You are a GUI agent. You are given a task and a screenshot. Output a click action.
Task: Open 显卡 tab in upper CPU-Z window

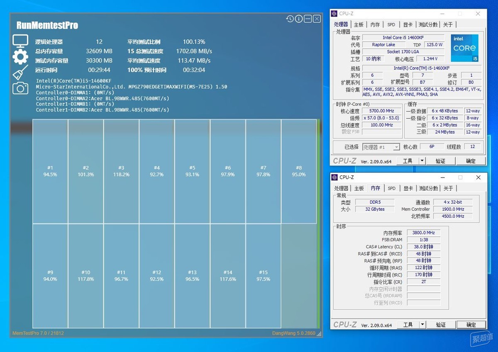coord(408,25)
